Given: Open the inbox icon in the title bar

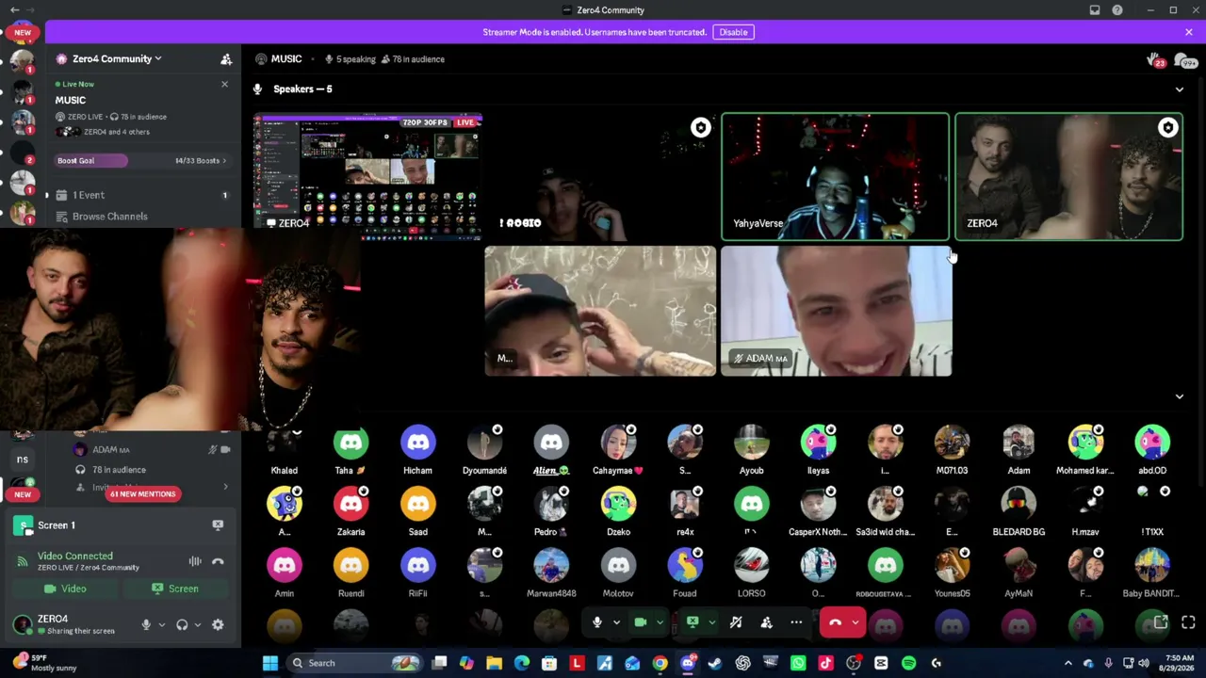Looking at the screenshot, I should pos(1095,10).
